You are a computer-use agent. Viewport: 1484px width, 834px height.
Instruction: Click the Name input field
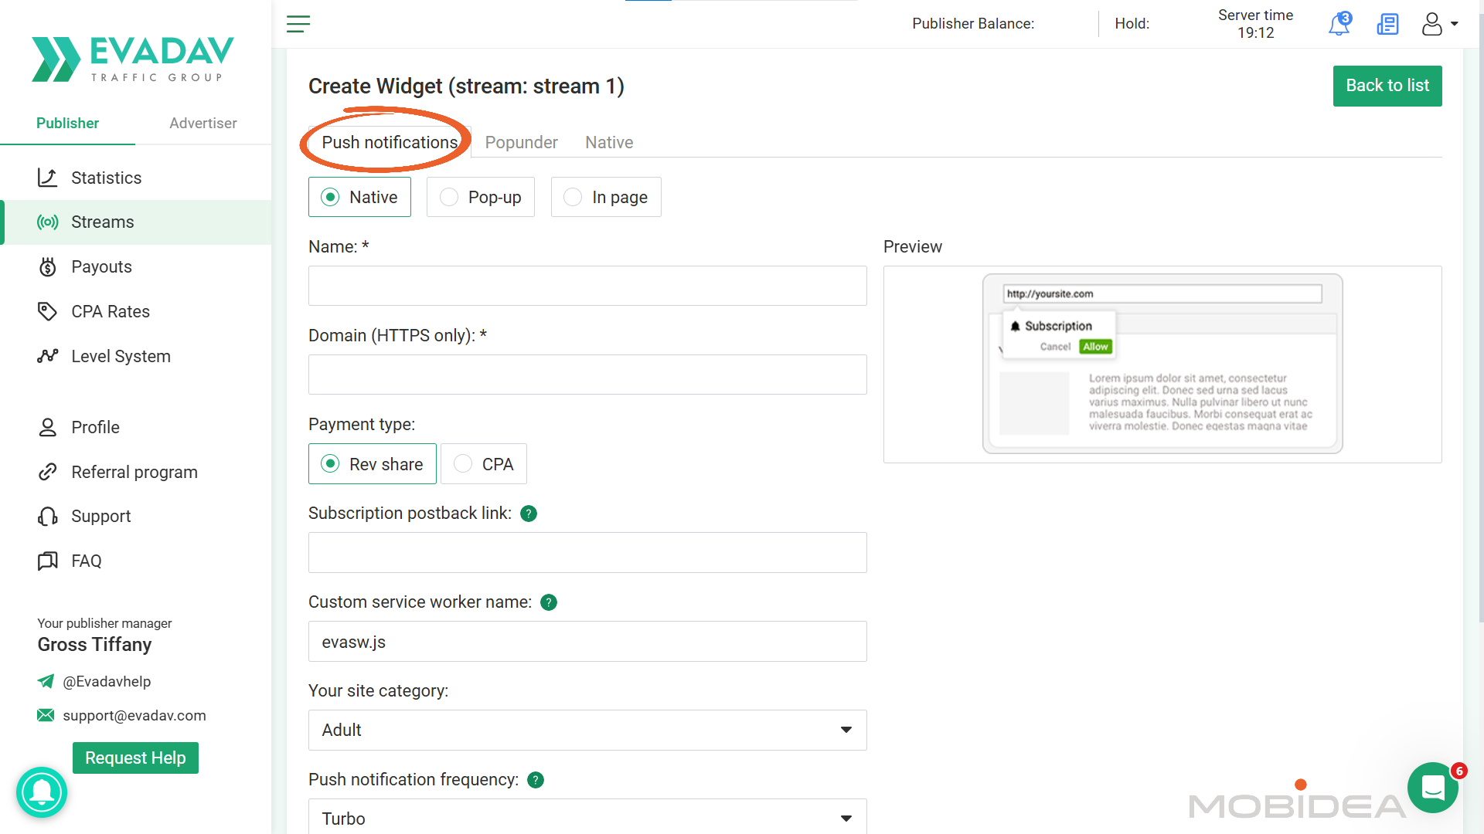[587, 286]
